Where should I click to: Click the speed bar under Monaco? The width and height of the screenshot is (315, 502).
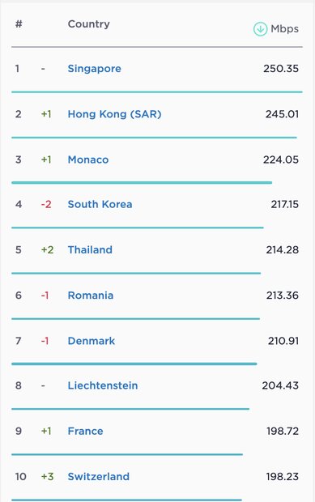[142, 182]
